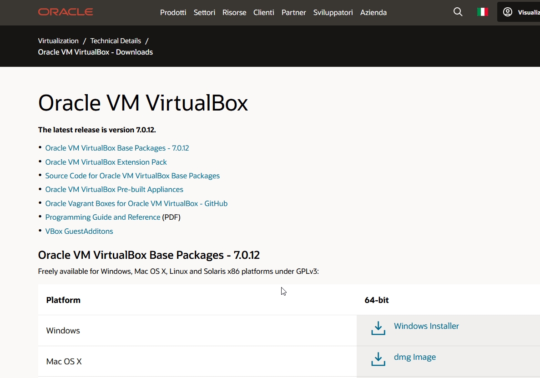The image size is (540, 378).
Task: Open the Technical Details breadcrumb link
Action: [x=116, y=41]
